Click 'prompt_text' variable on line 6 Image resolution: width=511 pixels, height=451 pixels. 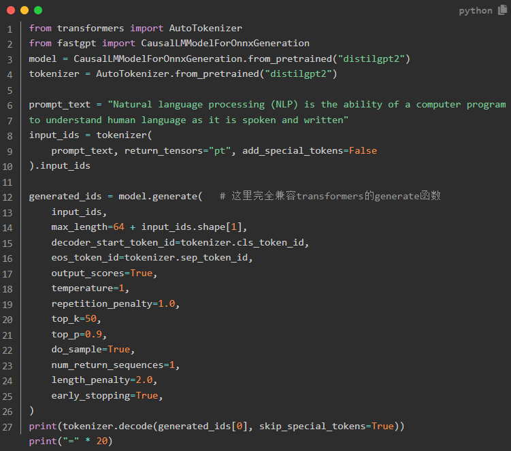click(x=60, y=105)
